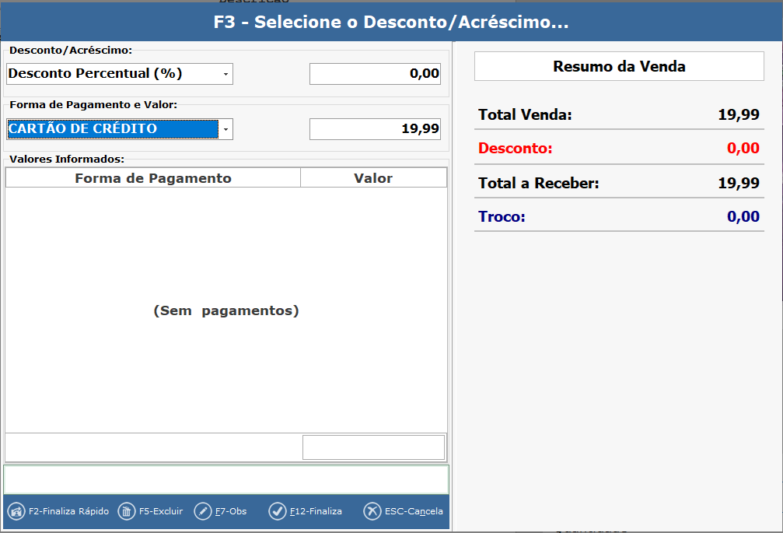The image size is (783, 533).
Task: Click the F2-Finaliza Rápido label
Action: pos(69,511)
